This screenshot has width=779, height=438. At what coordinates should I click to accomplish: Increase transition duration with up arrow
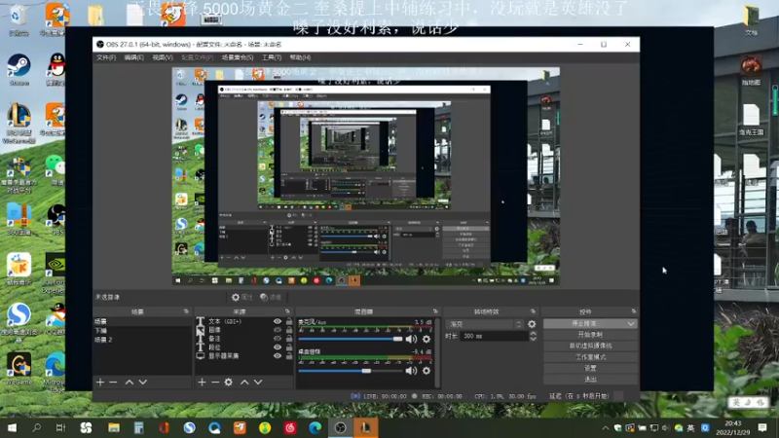tap(533, 333)
